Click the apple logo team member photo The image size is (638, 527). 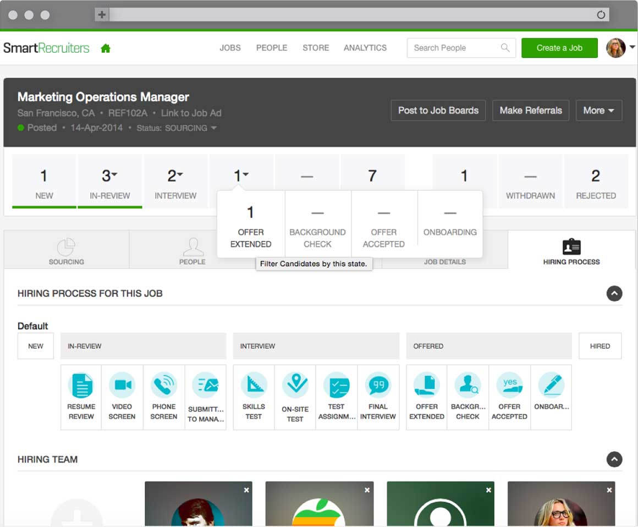(318, 513)
